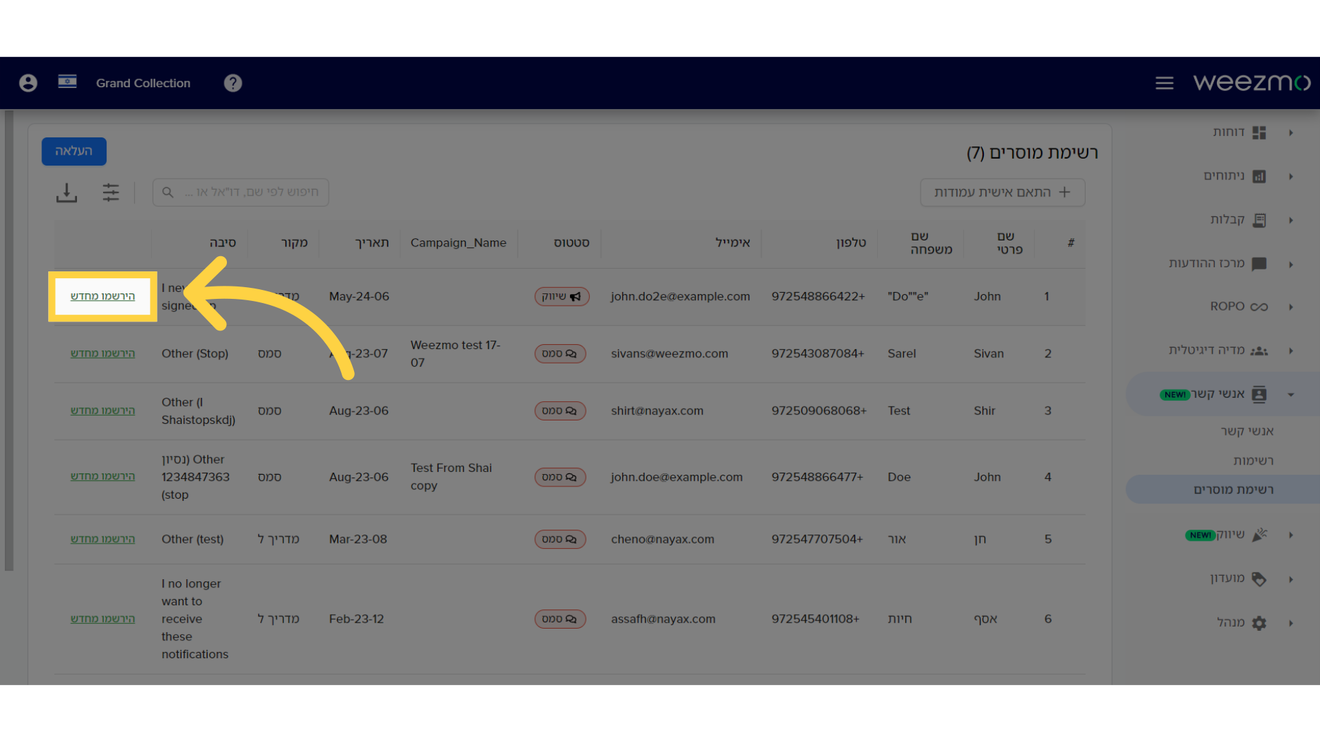
Task: Click the שיווק status badge for john.do2e
Action: [x=562, y=297]
